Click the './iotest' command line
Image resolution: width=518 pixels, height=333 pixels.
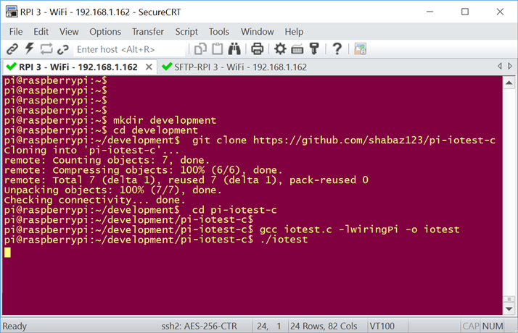pyautogui.click(x=284, y=240)
